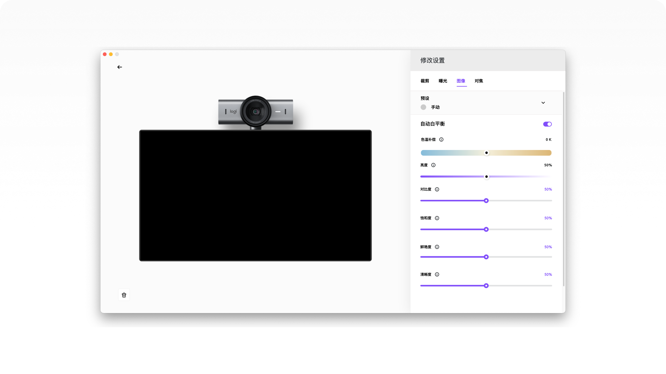Viewport: 666px width, 374px height.
Task: Select the 图像 tab
Action: tap(461, 81)
